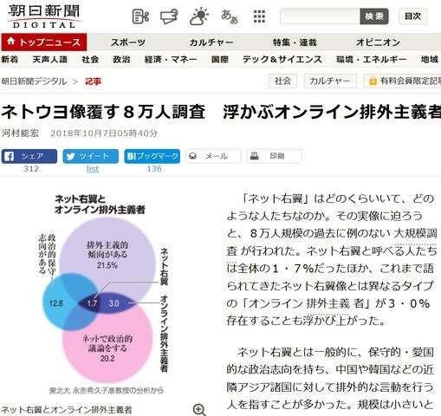
Task: Click the lock icon for member-only articles
Action: (373, 81)
